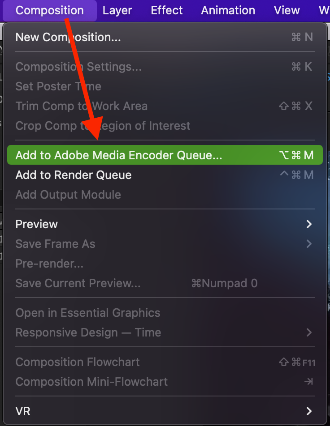Choose Add to Render Queue
The width and height of the screenshot is (330, 426).
[x=74, y=175]
